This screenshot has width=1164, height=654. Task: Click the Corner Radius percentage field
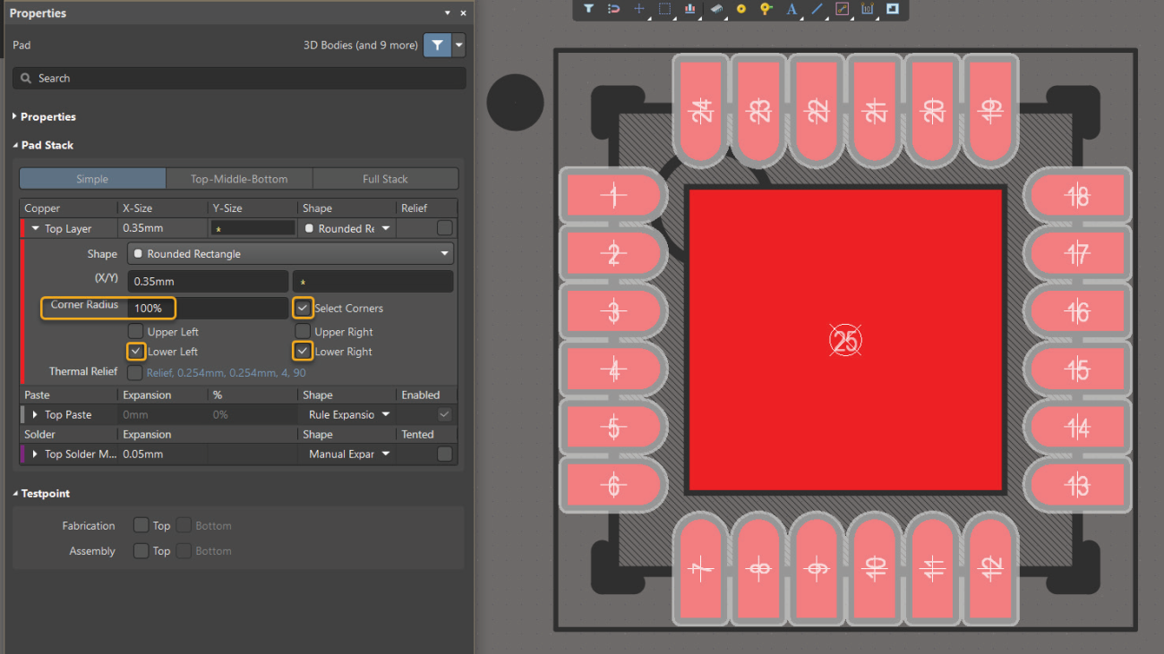tap(152, 308)
